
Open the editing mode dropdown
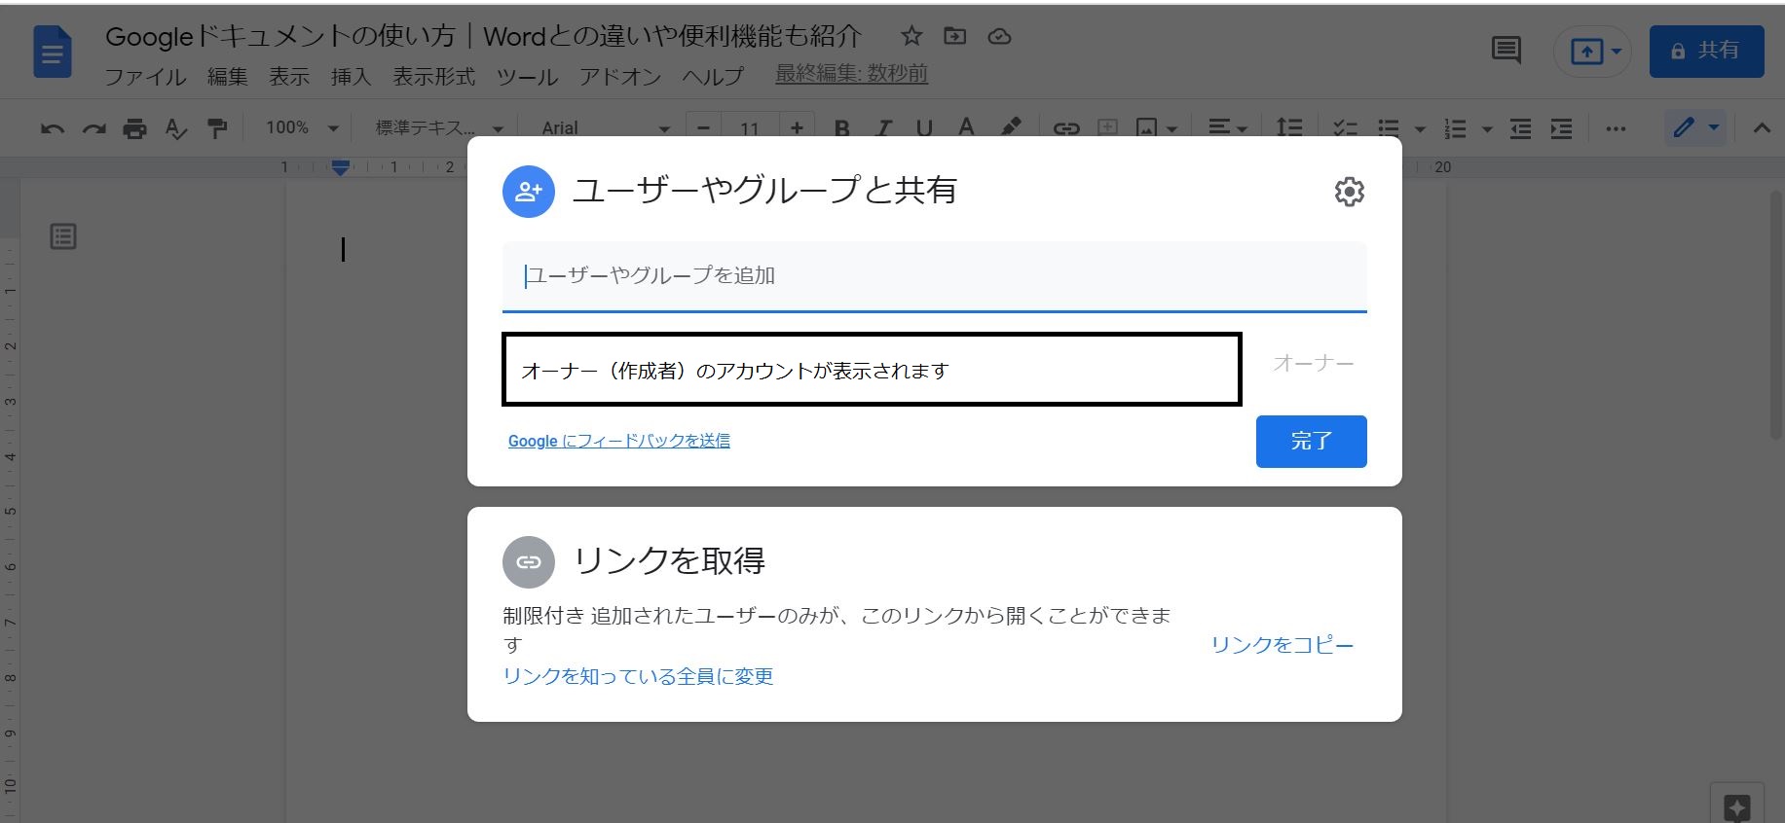(1695, 128)
